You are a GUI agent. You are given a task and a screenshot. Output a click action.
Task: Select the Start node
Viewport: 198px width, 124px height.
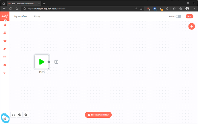point(42,62)
